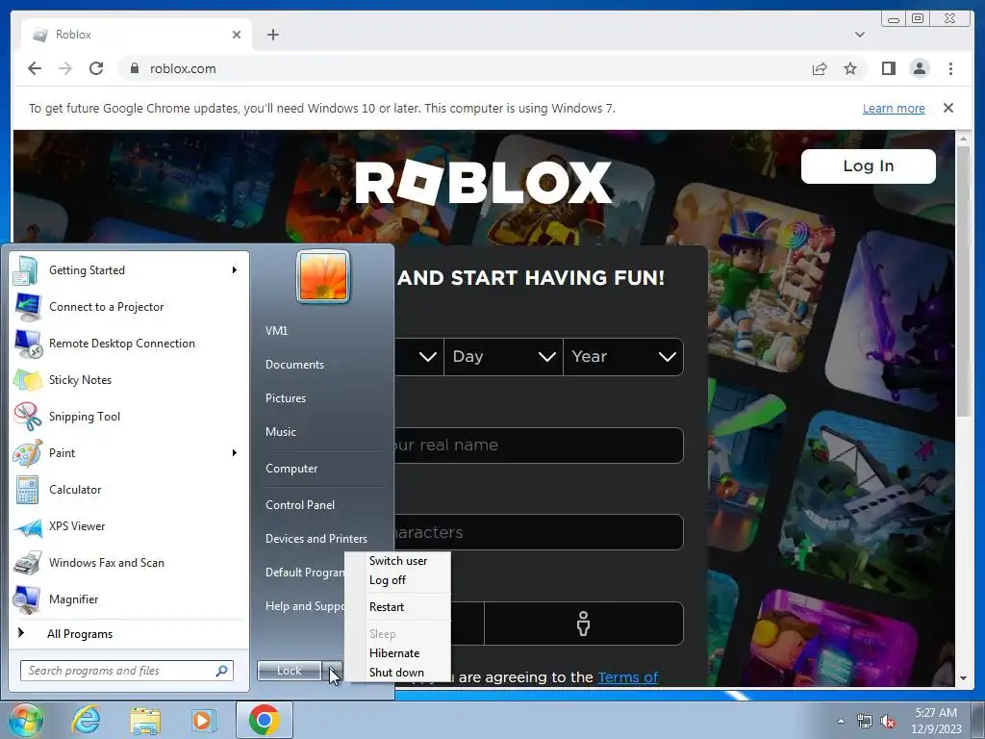Click the Chrome taskbar icon
This screenshot has height=739, width=985.
click(x=264, y=720)
